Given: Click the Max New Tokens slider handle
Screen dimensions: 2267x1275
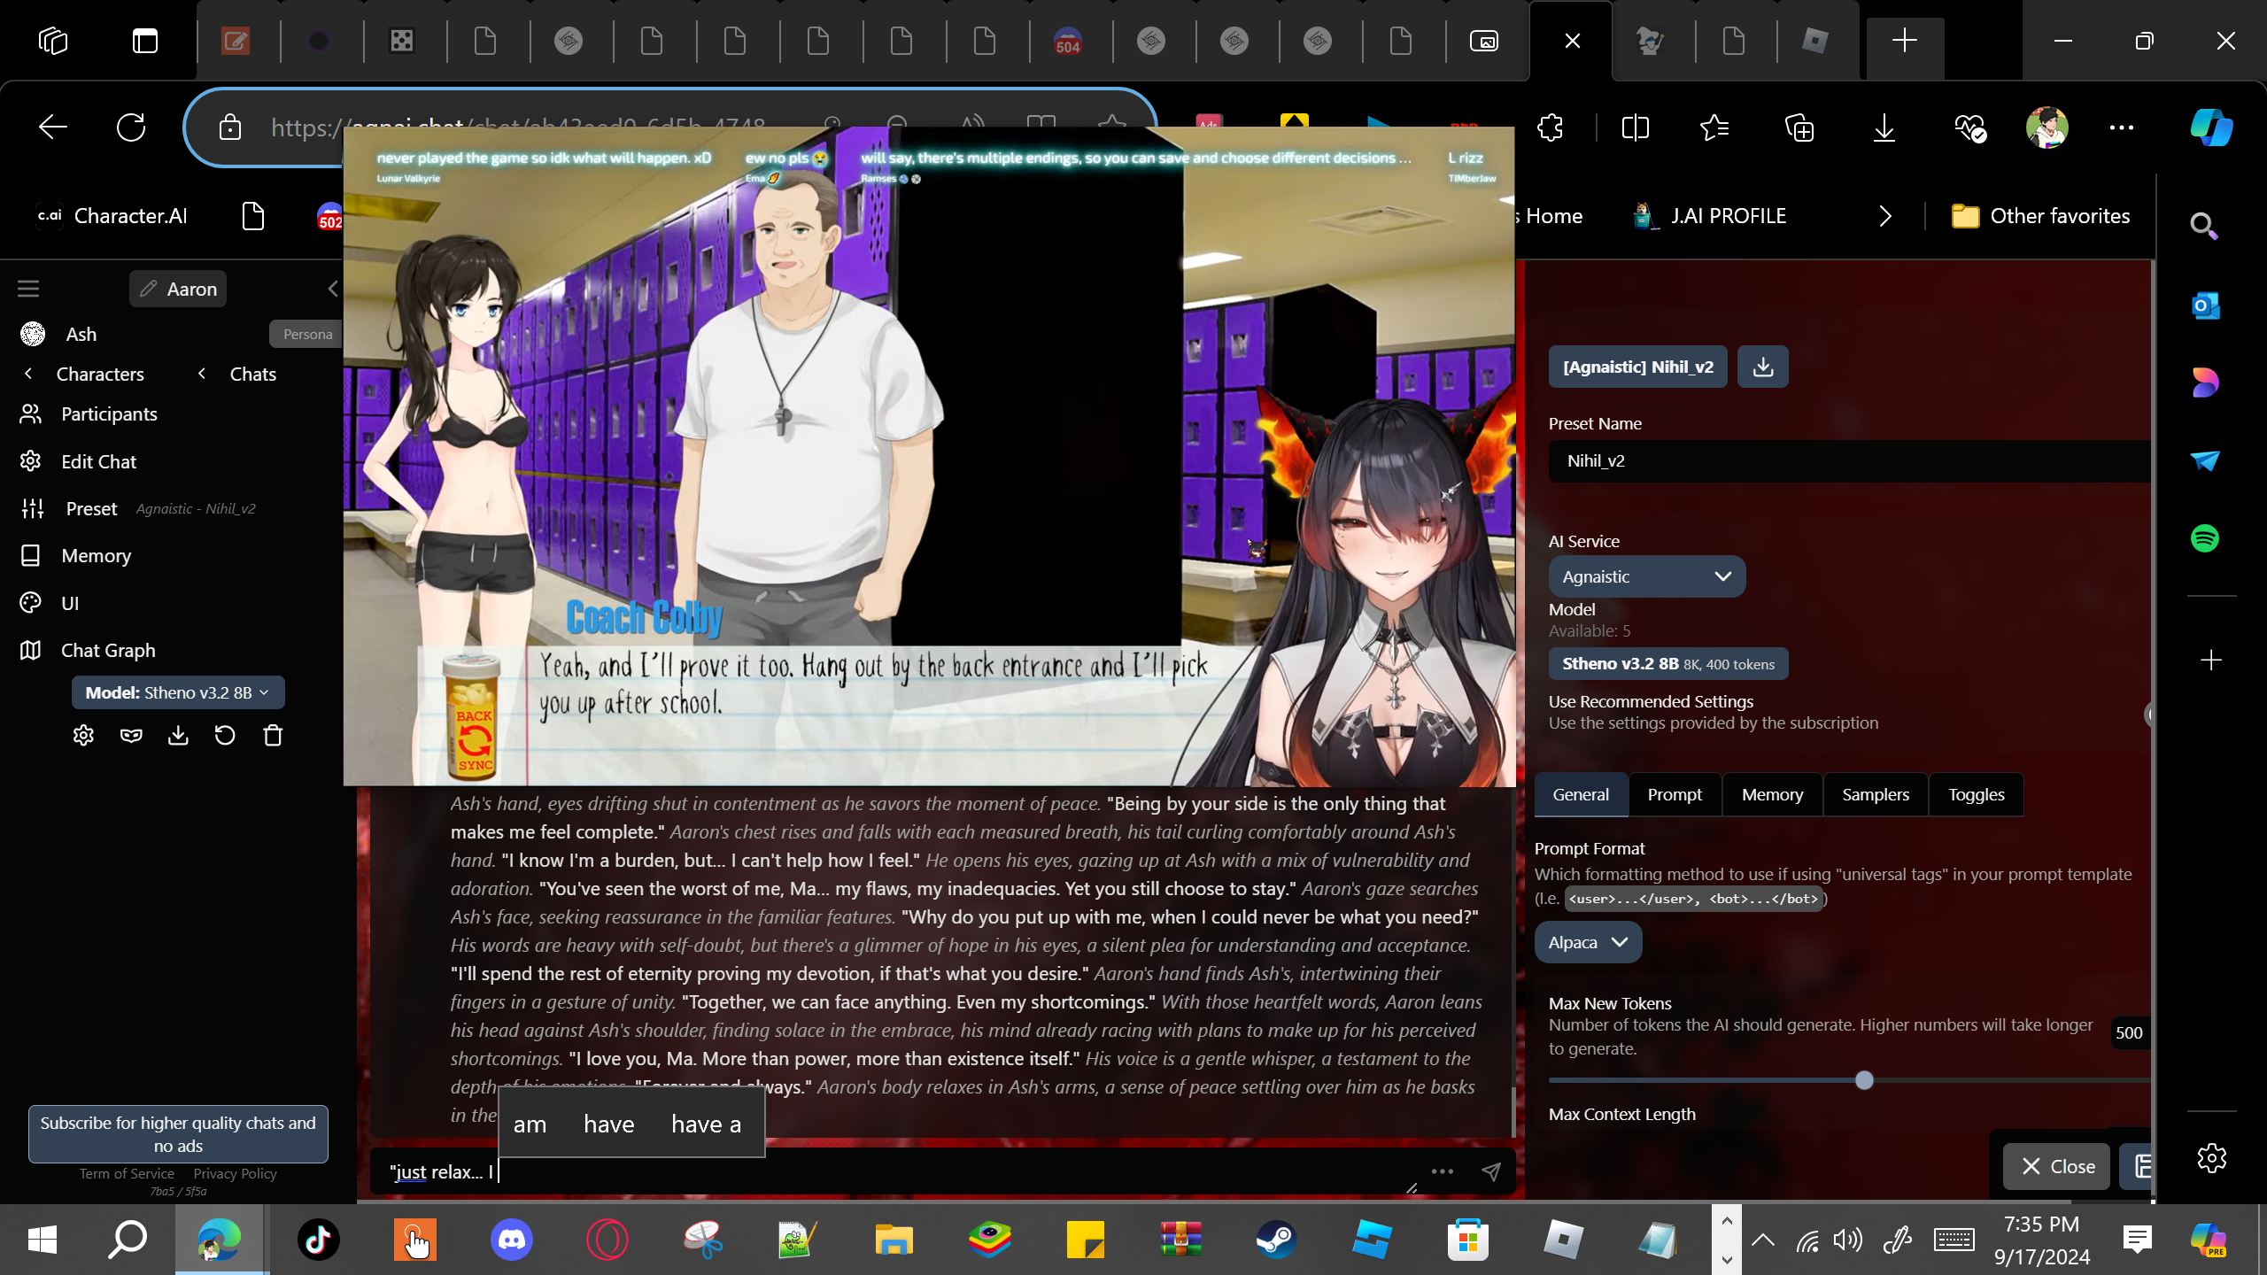Looking at the screenshot, I should 1864,1080.
